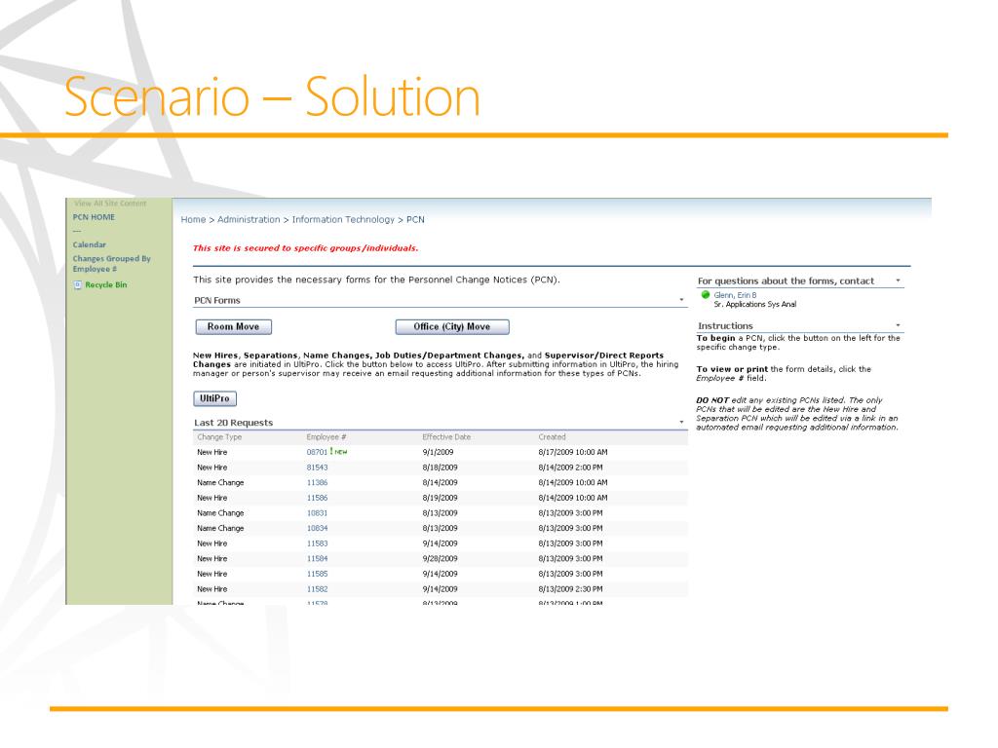Click View All Site Content link

pyautogui.click(x=110, y=204)
